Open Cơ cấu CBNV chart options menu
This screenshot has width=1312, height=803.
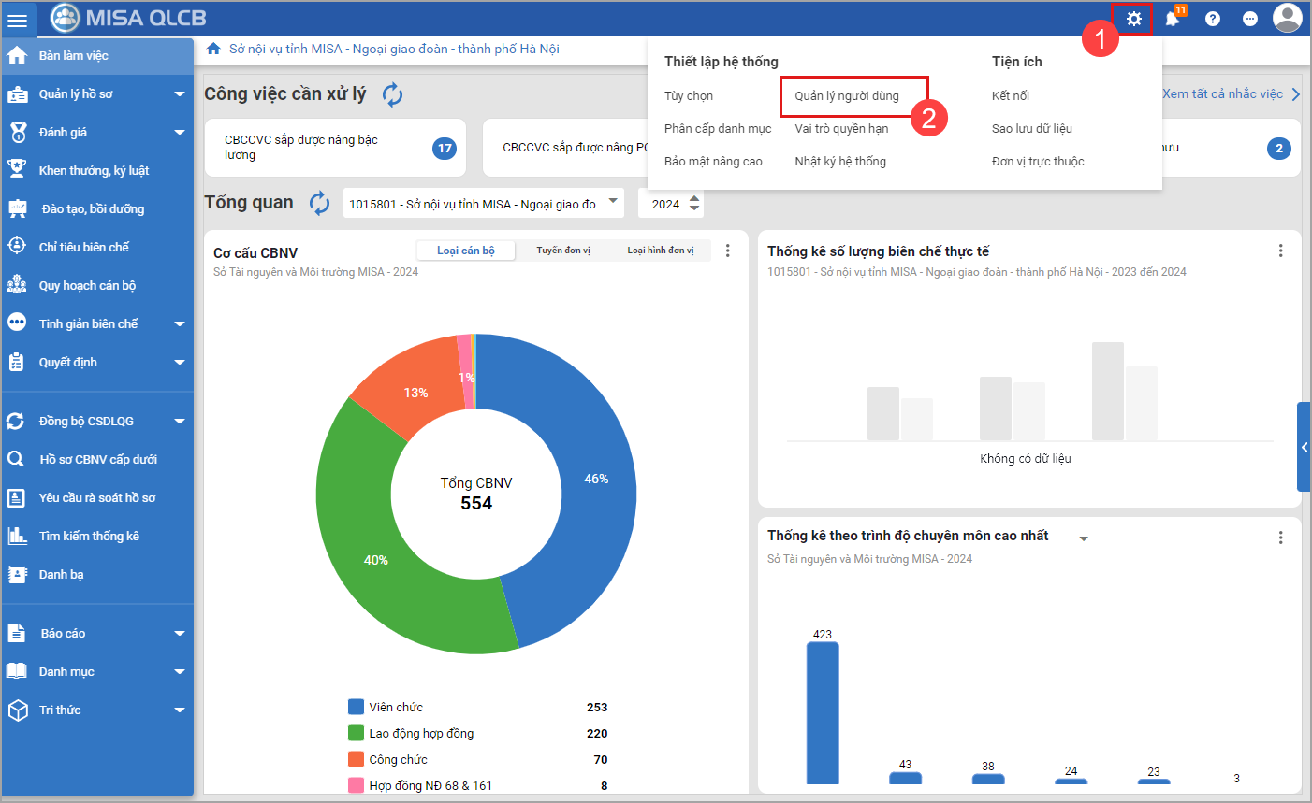(728, 251)
